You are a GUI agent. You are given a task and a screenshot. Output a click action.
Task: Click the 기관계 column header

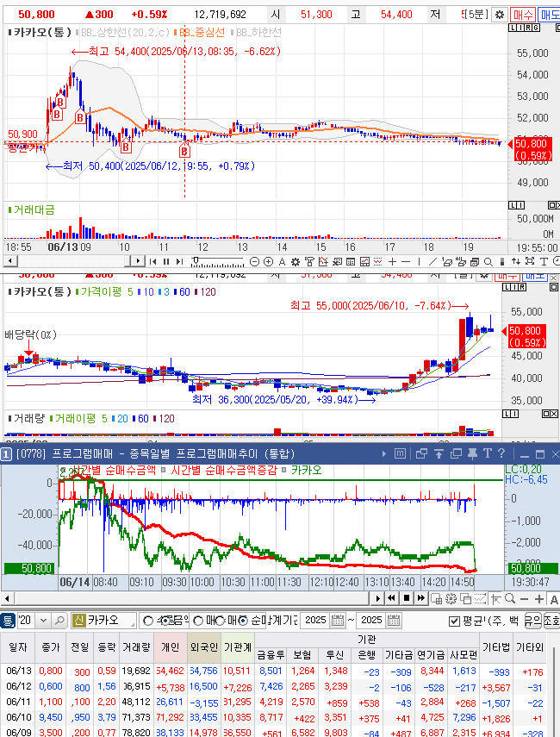[238, 647]
